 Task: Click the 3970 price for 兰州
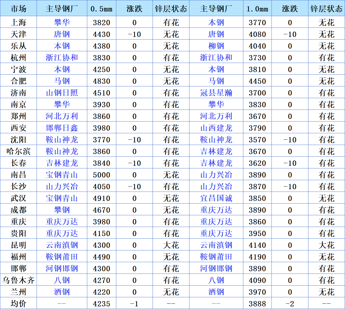click(257, 292)
